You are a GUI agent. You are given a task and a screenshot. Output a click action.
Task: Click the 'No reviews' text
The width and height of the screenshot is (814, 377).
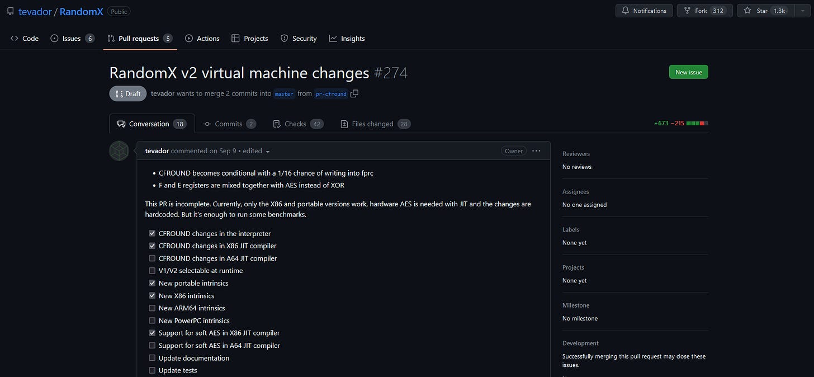(x=577, y=167)
